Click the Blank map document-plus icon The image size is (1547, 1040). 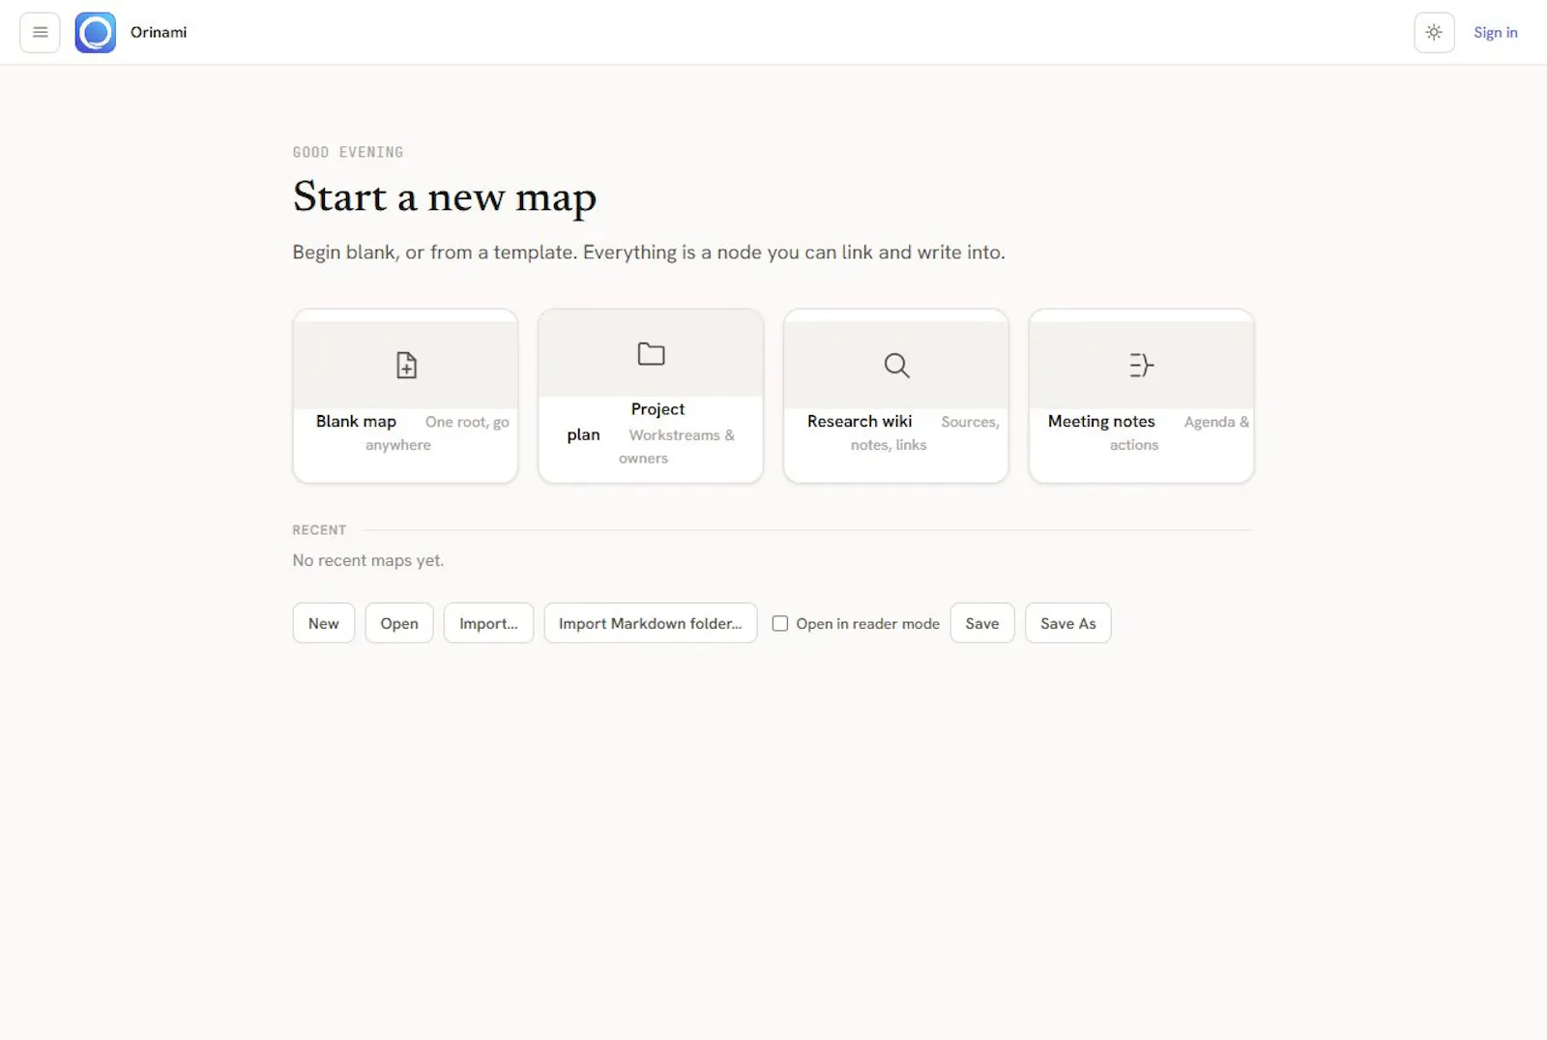406,365
